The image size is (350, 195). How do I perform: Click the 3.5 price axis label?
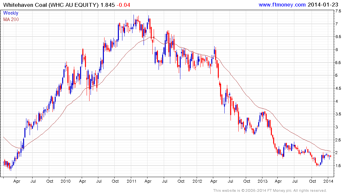(338, 114)
